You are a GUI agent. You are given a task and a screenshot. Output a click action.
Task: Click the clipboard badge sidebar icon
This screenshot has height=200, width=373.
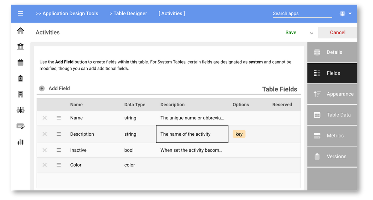pos(21,78)
